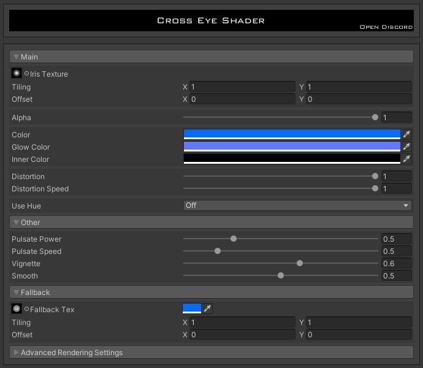Select the Iris Texture thumbnail
Viewport: 423px width, 368px height.
[x=17, y=74]
